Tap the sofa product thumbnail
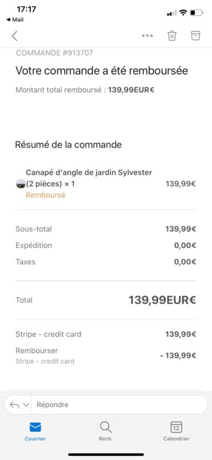212x460 pixels. pyautogui.click(x=21, y=184)
